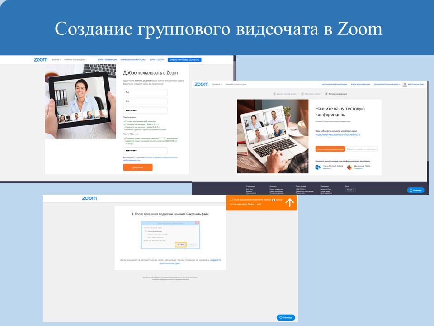Click the first name field containing Test

145,92
